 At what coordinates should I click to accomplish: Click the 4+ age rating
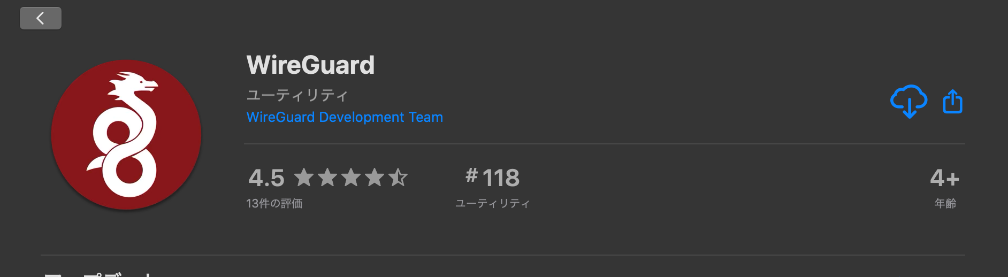[945, 178]
